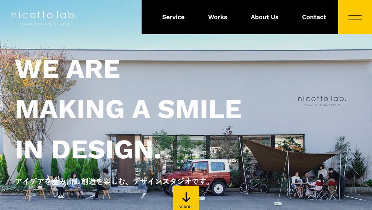Click the red jeep in hero photo
This screenshot has width=372, height=210.
(x=196, y=177)
